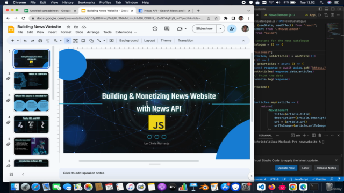The height and width of the screenshot is (193, 344).
Task: Open the Extensions menu in Slides
Action: [124, 32]
